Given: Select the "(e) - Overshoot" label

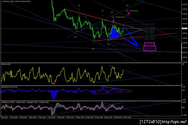Looking at the screenshot, I should tap(132, 11).
